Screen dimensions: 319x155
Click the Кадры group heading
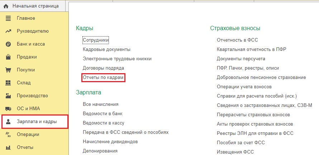click(x=85, y=28)
